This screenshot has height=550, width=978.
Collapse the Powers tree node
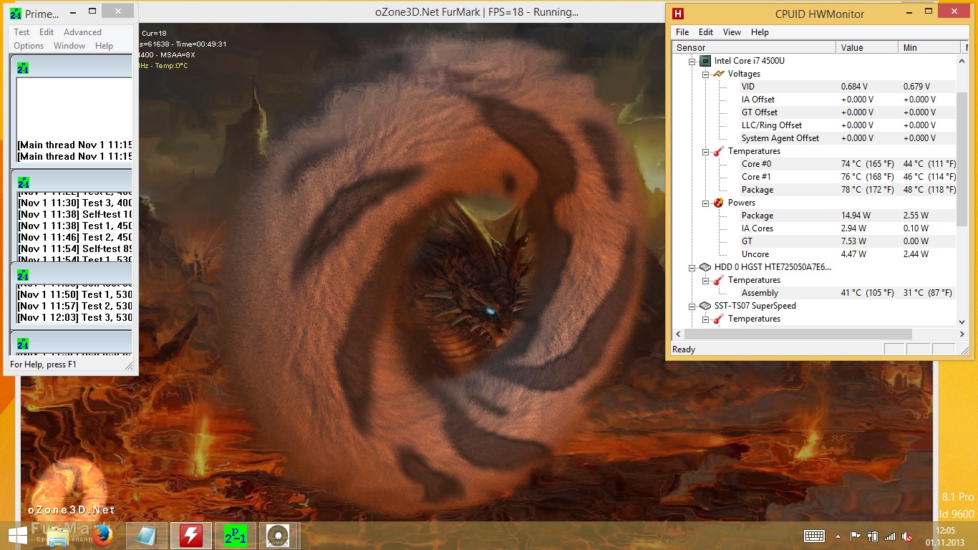(705, 203)
